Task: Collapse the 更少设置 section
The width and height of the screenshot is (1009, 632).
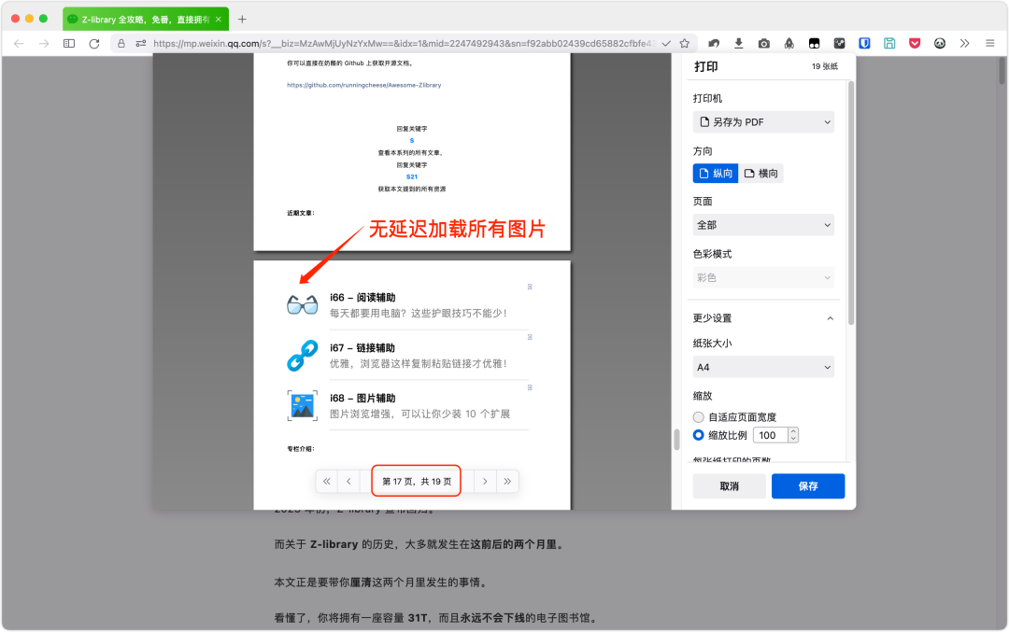Action: tap(763, 318)
